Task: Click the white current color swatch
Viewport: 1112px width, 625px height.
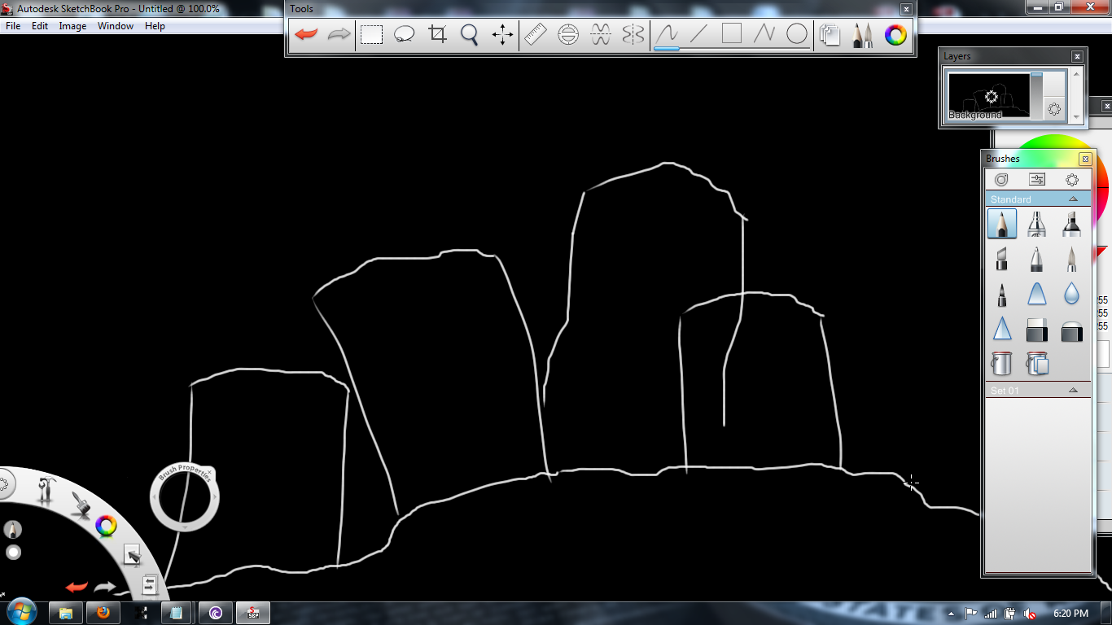Action: (x=13, y=553)
